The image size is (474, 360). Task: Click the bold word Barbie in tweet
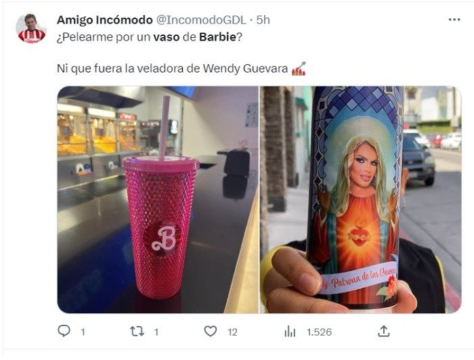pos(217,37)
